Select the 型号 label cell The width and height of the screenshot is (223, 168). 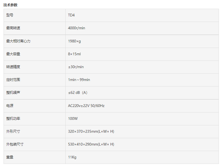[34, 15]
